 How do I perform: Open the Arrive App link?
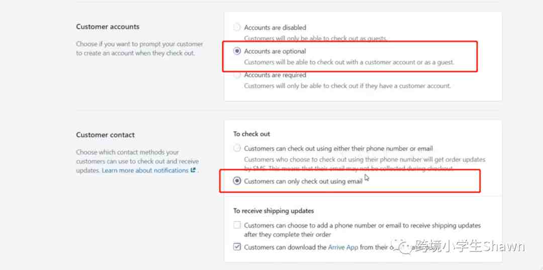[343, 247]
